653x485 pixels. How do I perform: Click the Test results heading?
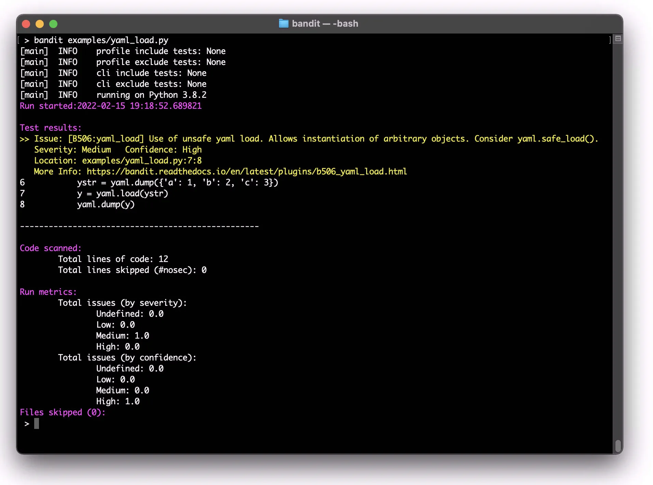point(50,128)
